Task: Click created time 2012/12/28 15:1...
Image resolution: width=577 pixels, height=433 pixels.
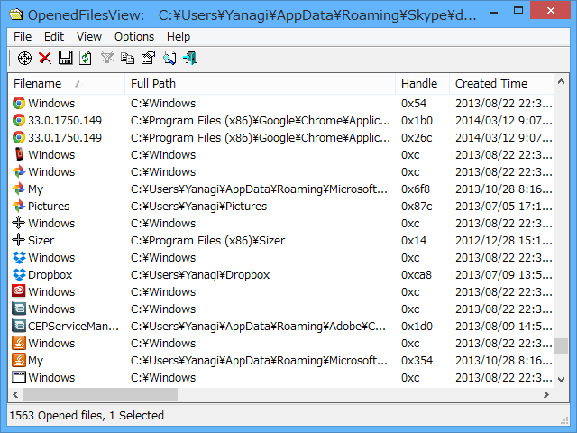Action: pos(504,241)
